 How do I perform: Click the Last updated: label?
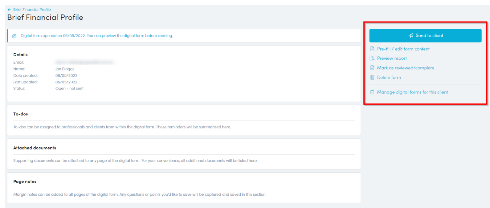tap(25, 82)
